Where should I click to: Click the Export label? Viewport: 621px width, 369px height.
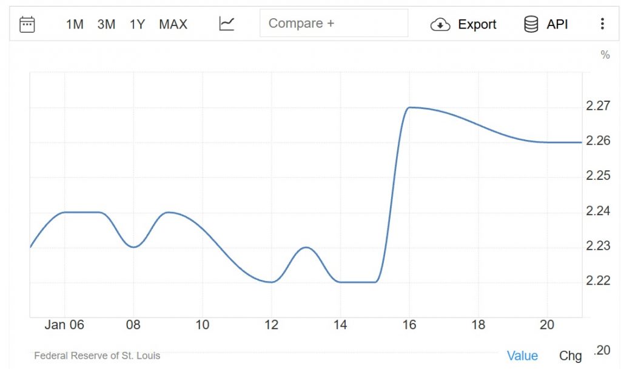click(x=477, y=24)
